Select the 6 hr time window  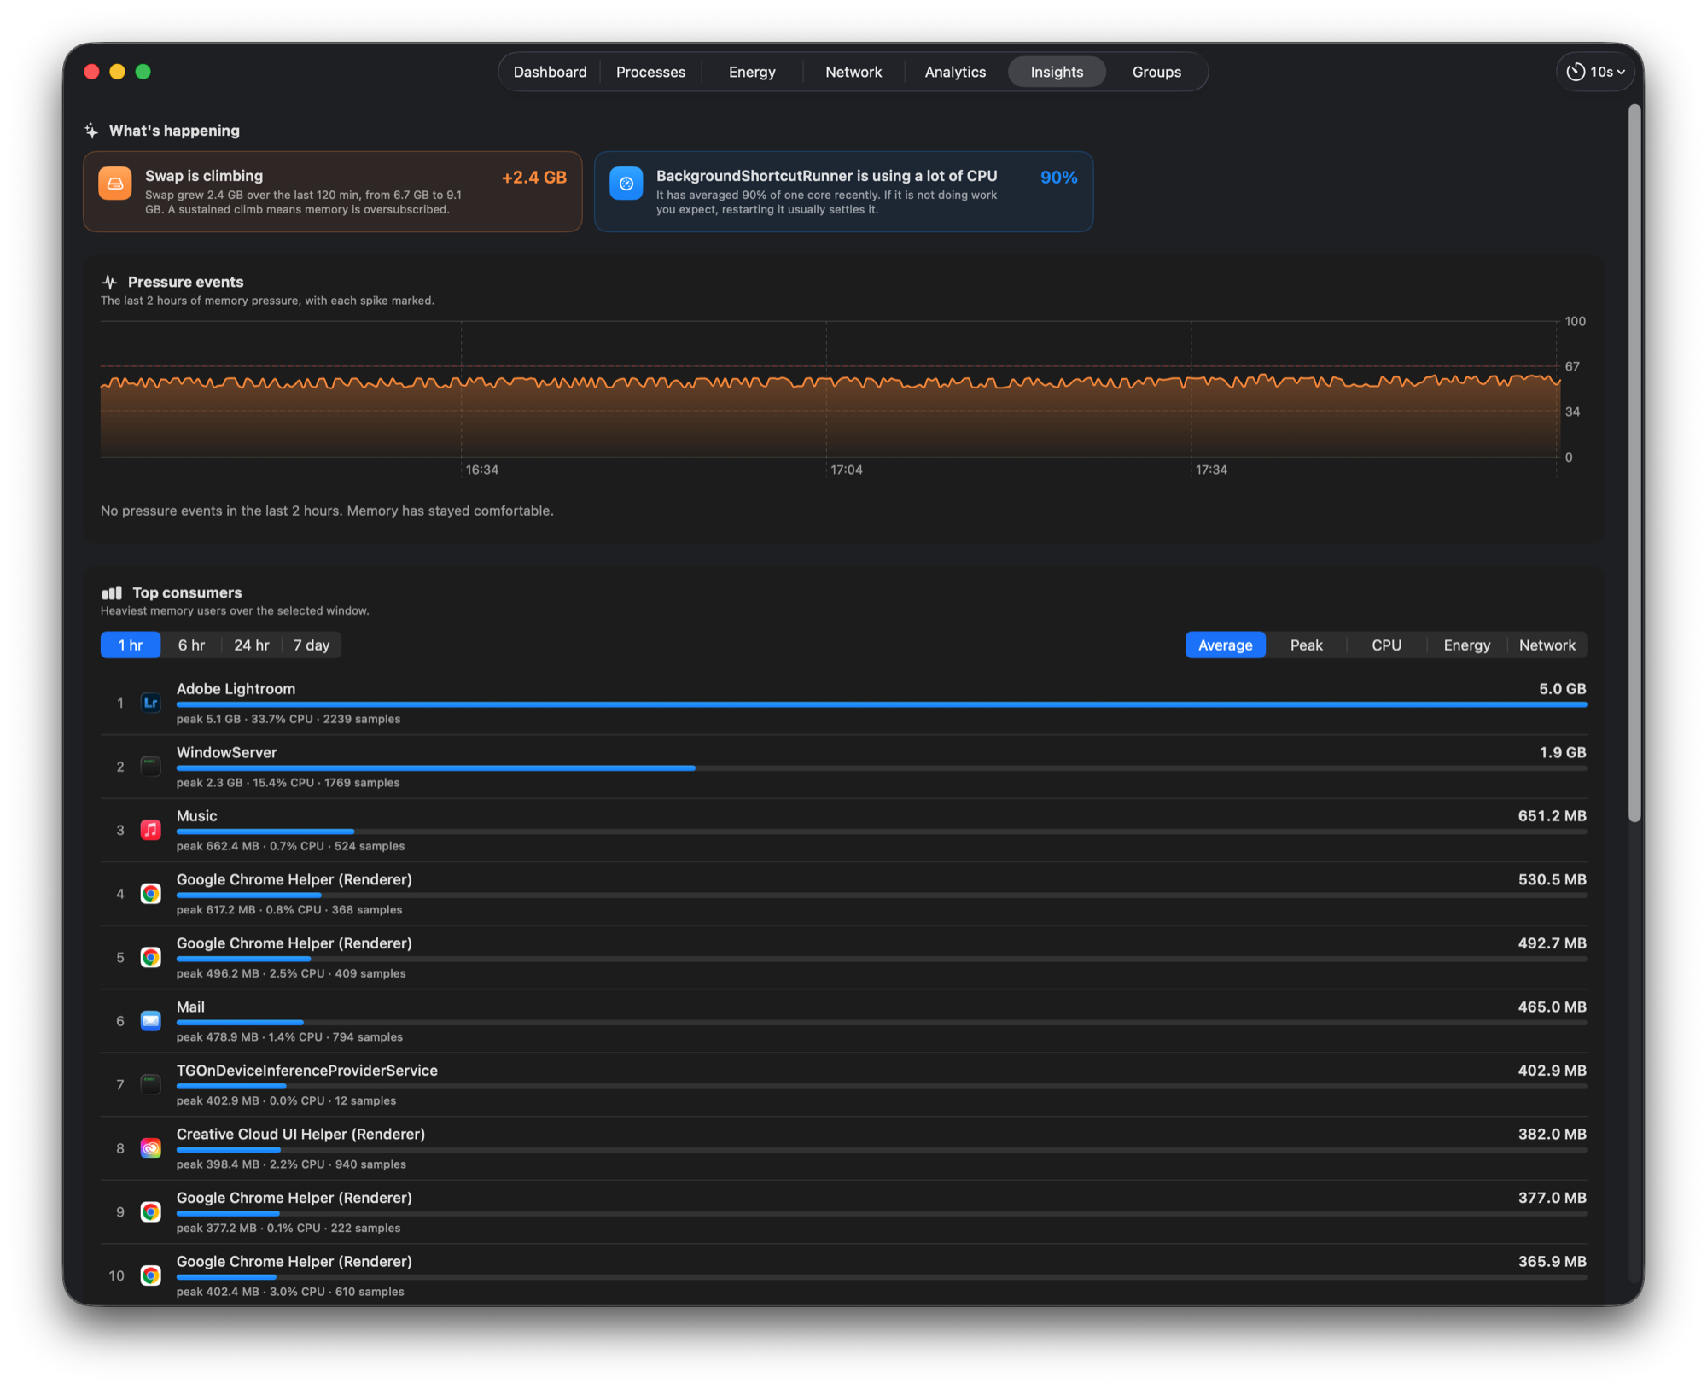pos(191,645)
